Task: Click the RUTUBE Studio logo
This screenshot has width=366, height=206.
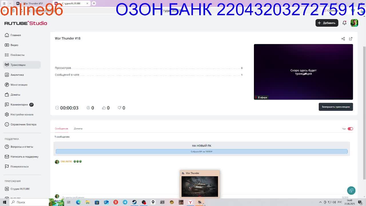Action: click(x=26, y=23)
